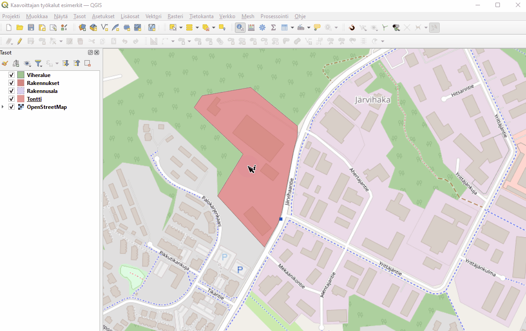
Task: Open the Processing toolbox gear icon
Action: click(262, 27)
